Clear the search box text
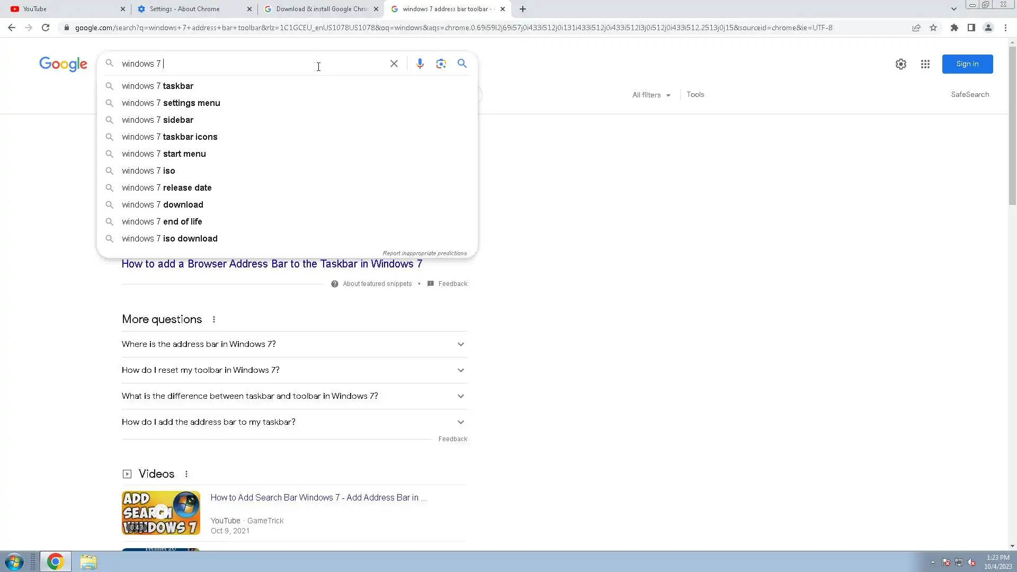Viewport: 1017px width, 572px height. pyautogui.click(x=394, y=64)
